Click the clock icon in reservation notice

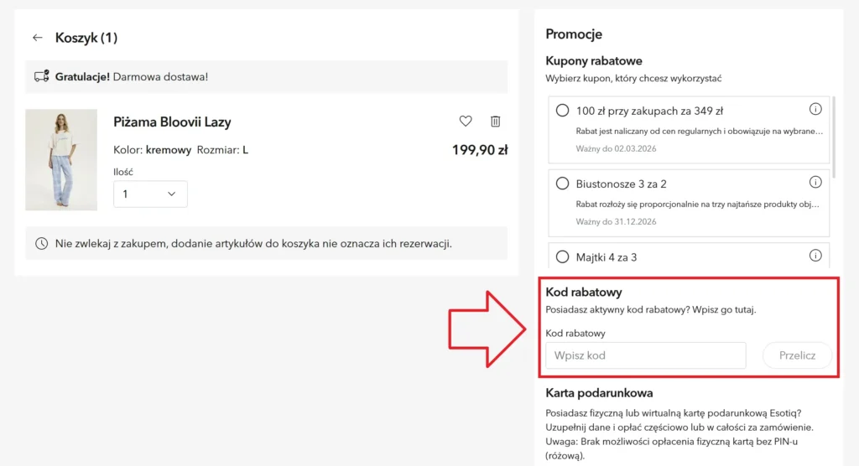pyautogui.click(x=41, y=244)
